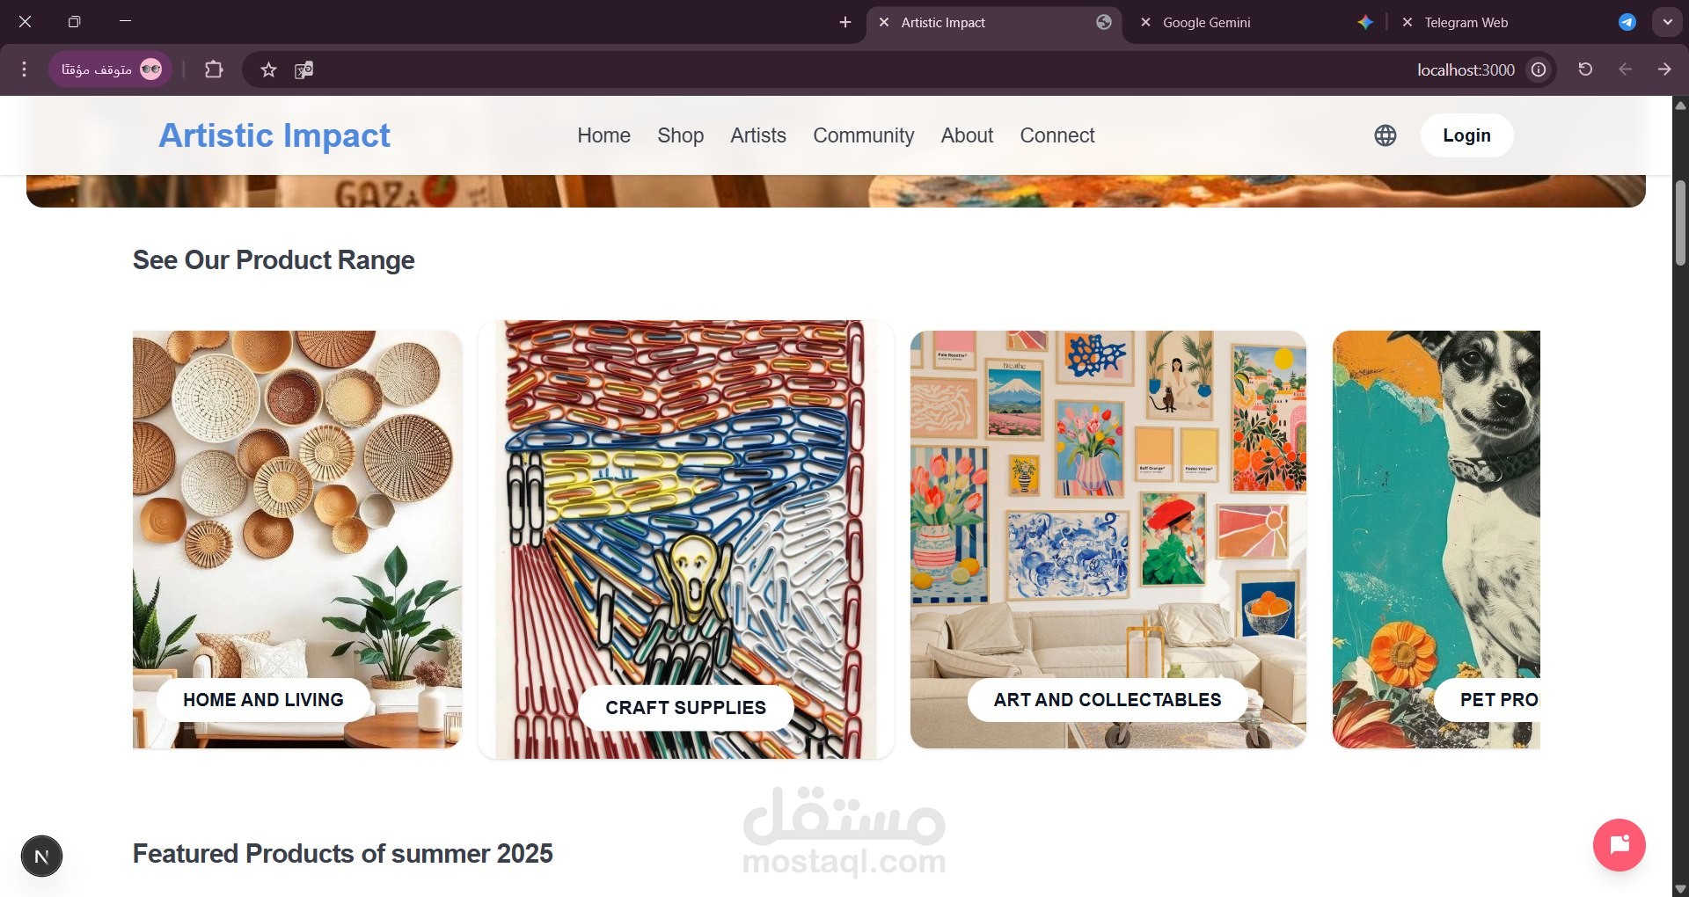Image resolution: width=1689 pixels, height=897 pixels.
Task: Expand the tab search dropdown arrow
Action: click(x=1667, y=22)
